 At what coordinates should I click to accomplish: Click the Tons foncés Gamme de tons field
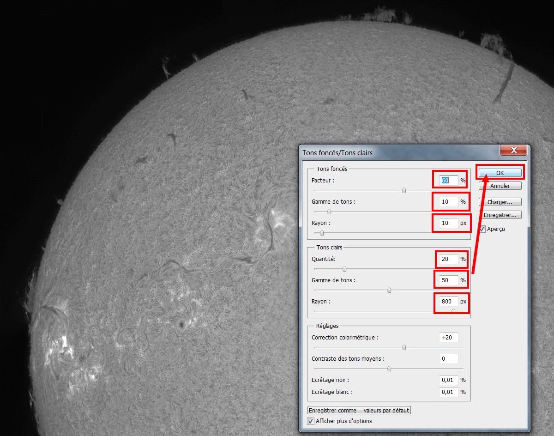coord(449,202)
